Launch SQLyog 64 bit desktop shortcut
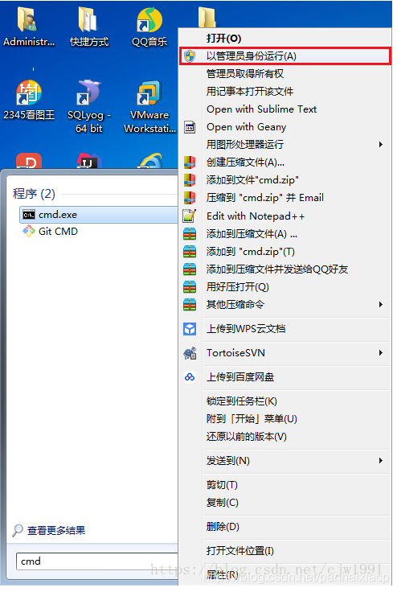 [89, 106]
